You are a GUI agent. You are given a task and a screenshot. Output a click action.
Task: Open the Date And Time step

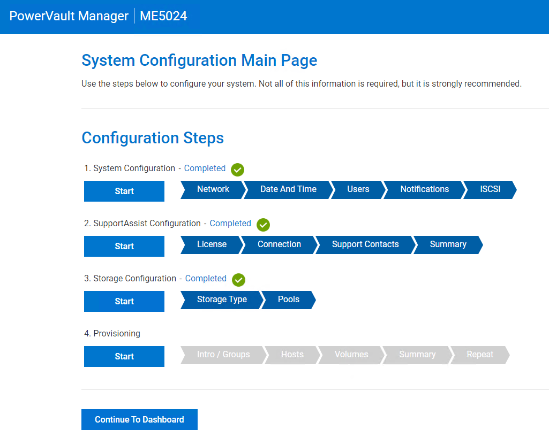pyautogui.click(x=288, y=189)
